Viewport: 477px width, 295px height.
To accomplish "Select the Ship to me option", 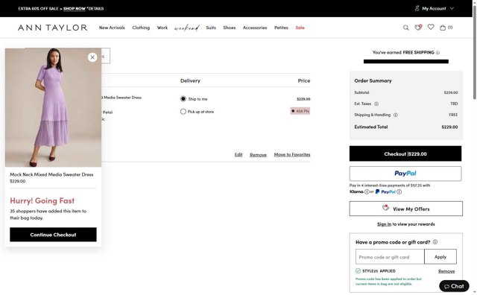I will pos(183,99).
